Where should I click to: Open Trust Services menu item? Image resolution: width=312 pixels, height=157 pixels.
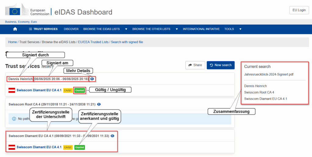(x=43, y=29)
